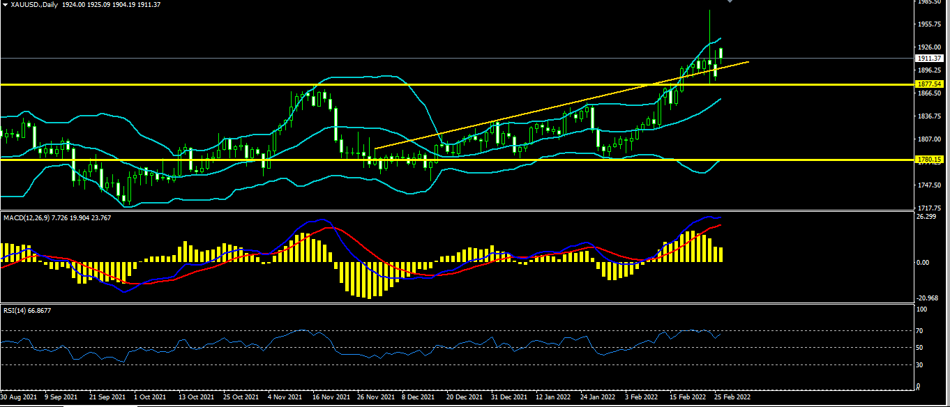950x407 pixels.
Task: Click the triangle beside XAUUSD chart title
Action: pyautogui.click(x=5, y=5)
